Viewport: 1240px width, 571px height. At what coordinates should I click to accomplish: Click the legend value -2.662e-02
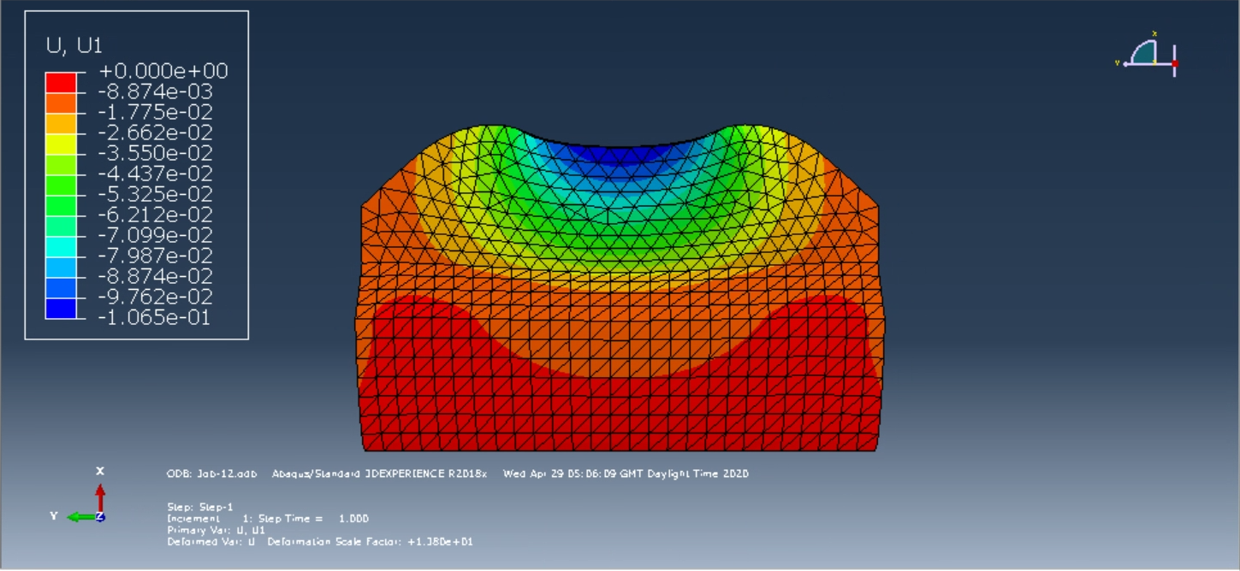[x=156, y=133]
